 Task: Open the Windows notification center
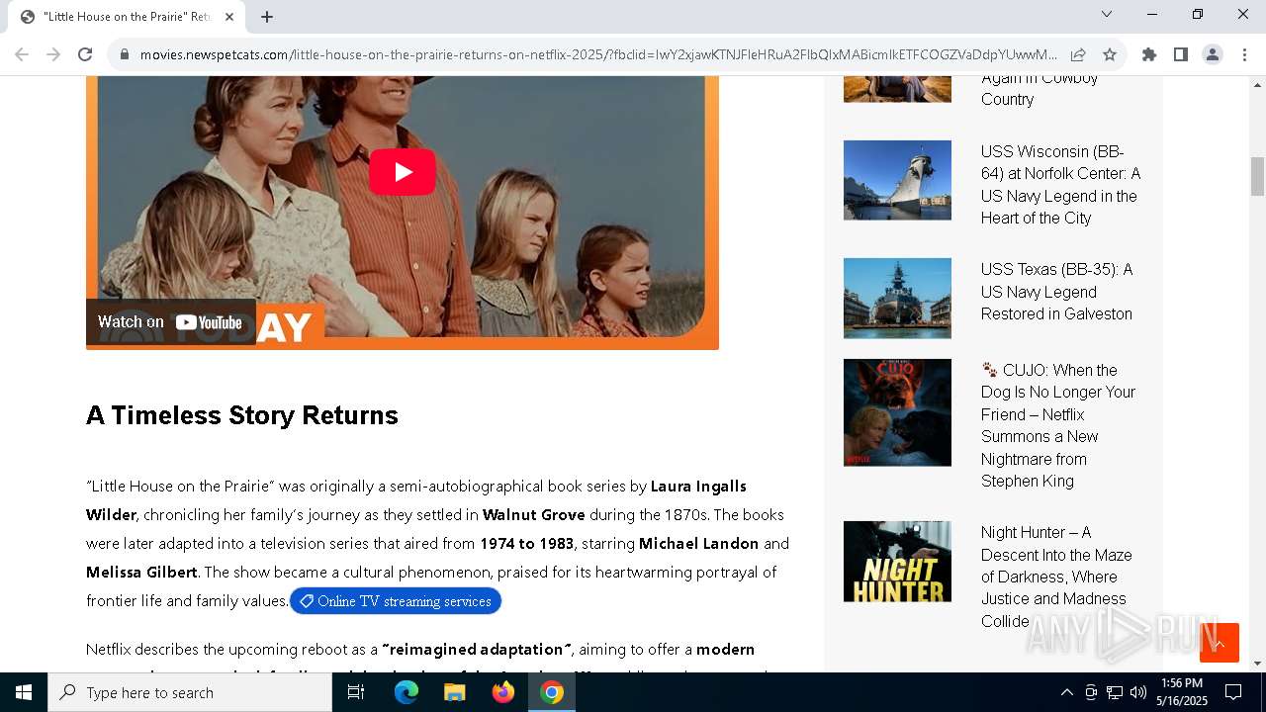point(1233,692)
